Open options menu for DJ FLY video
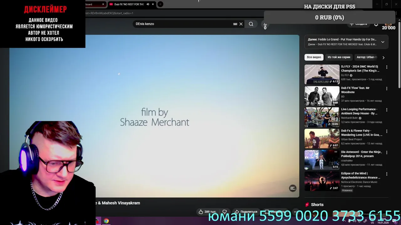401x225 pixels. coord(387,67)
